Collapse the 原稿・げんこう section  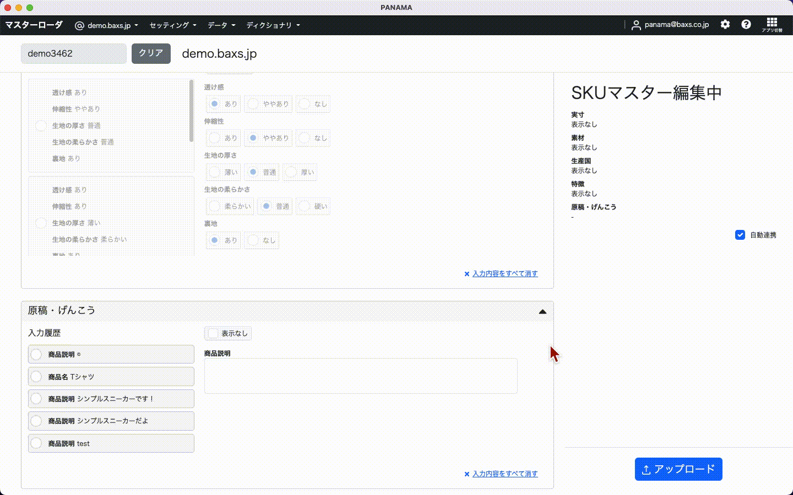tap(542, 311)
